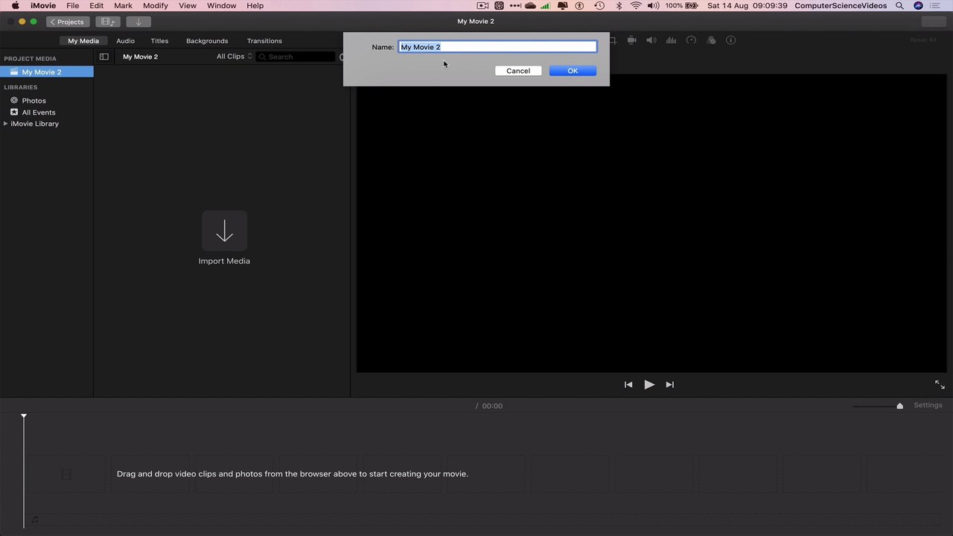
Task: Click the timeline playhead marker
Action: pyautogui.click(x=24, y=415)
